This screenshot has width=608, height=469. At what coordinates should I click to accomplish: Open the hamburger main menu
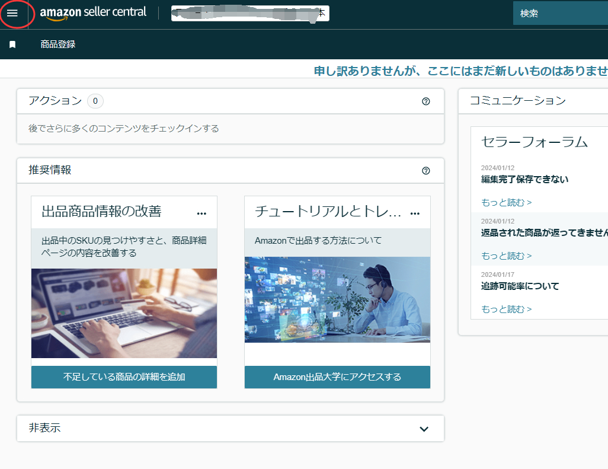tap(12, 13)
